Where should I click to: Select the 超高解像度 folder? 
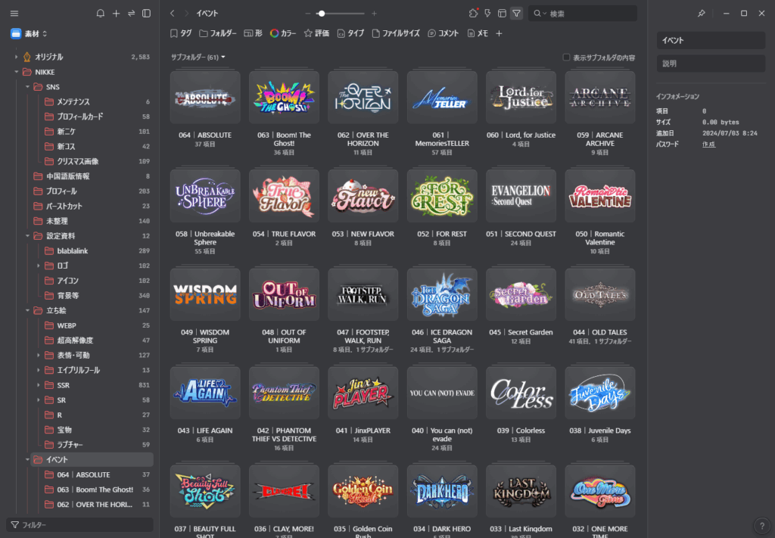[x=96, y=341]
